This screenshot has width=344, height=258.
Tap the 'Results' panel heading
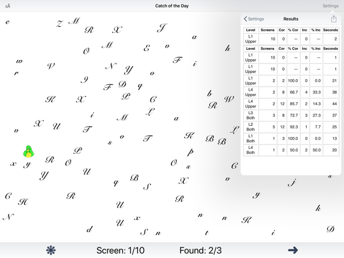click(x=290, y=19)
